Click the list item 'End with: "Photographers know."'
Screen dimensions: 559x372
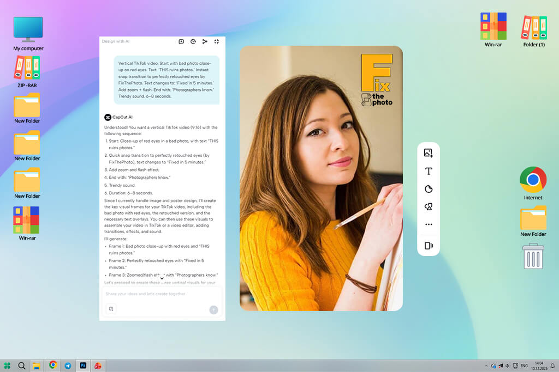pyautogui.click(x=137, y=178)
